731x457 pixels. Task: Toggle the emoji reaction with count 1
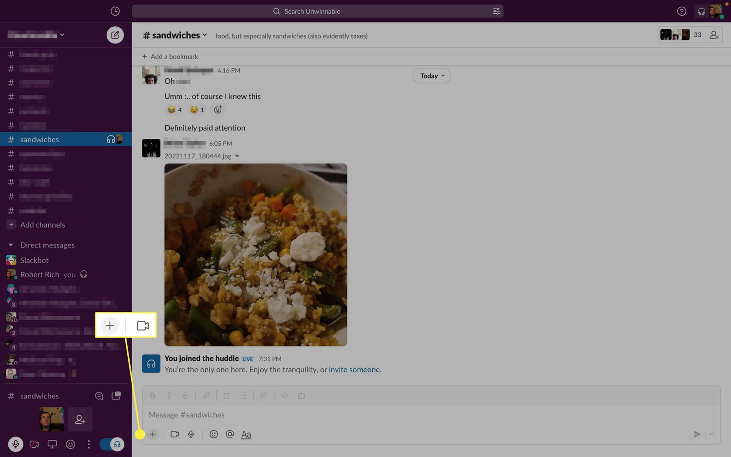click(197, 110)
